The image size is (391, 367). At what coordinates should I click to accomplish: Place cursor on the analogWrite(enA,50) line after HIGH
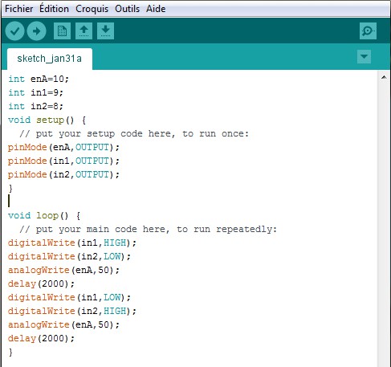[x=63, y=324]
